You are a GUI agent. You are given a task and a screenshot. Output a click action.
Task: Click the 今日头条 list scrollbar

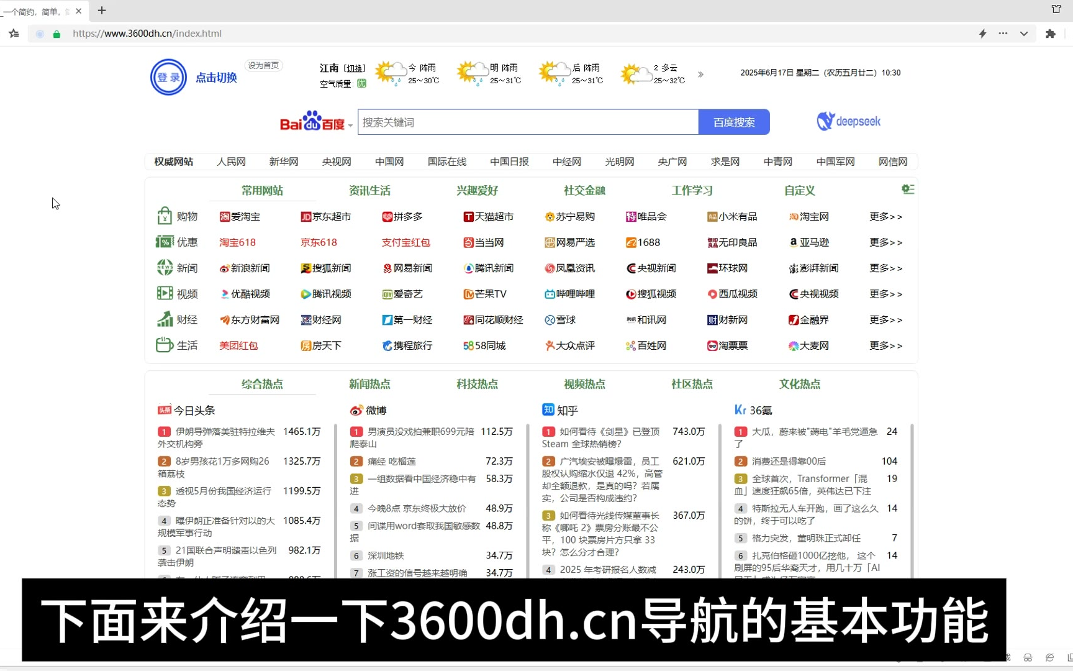[335, 500]
